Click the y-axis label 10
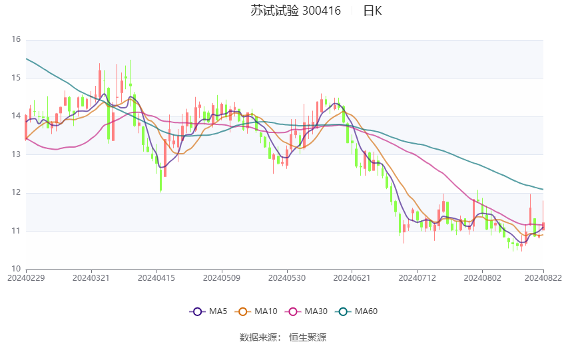This screenshot has width=566, height=344. [x=16, y=269]
